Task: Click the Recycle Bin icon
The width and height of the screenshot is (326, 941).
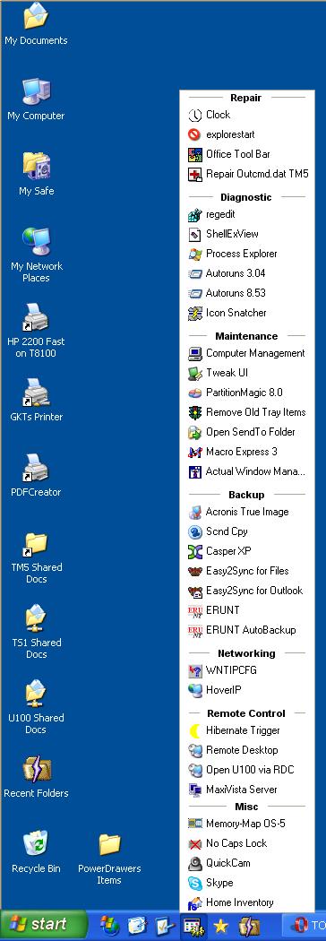Action: (36, 852)
